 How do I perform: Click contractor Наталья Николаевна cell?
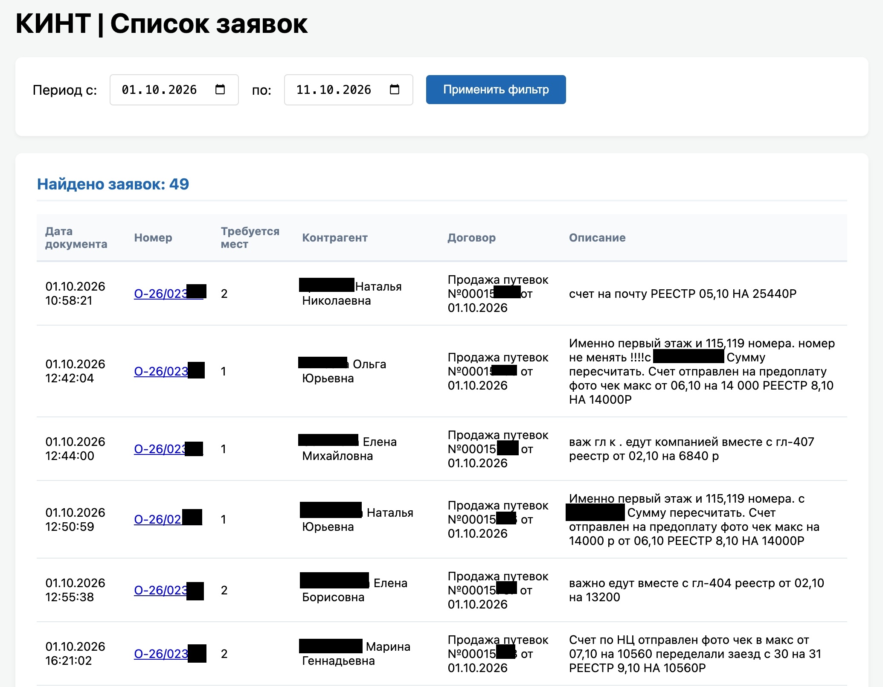point(351,294)
